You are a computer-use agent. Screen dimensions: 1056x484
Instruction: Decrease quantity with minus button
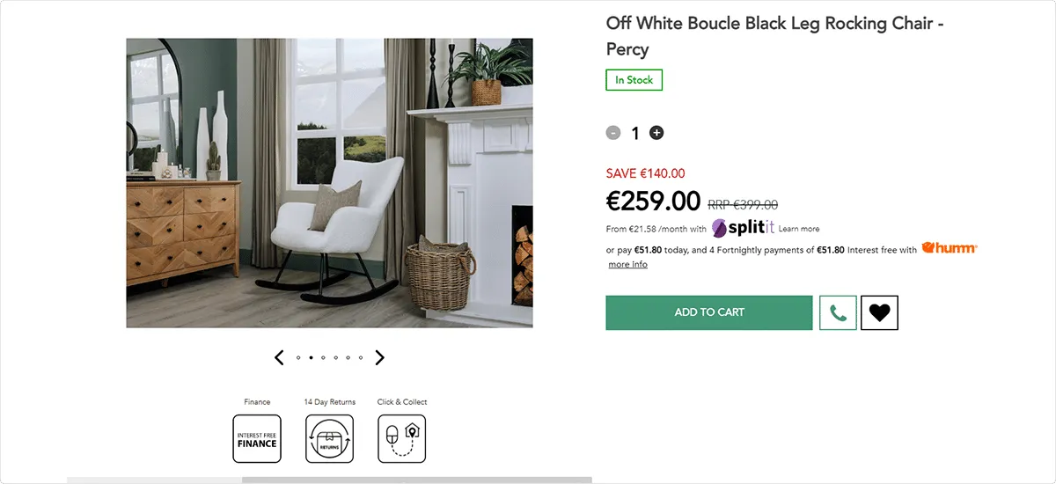(613, 133)
